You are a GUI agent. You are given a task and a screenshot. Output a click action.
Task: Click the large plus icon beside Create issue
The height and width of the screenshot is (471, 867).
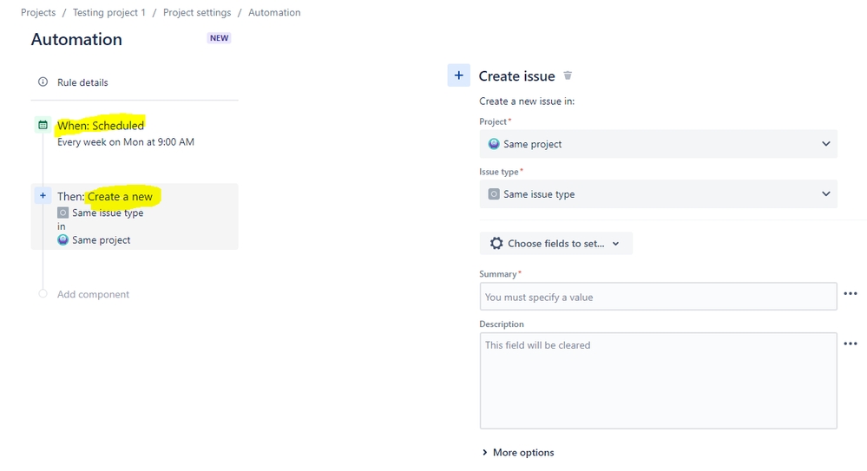(458, 75)
